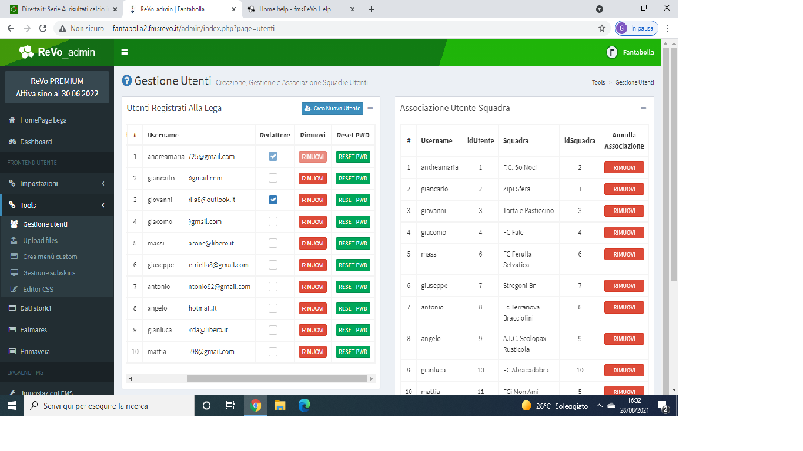803x451 pixels.
Task: Click the Fantabolla user avatar icon
Action: [x=612, y=52]
